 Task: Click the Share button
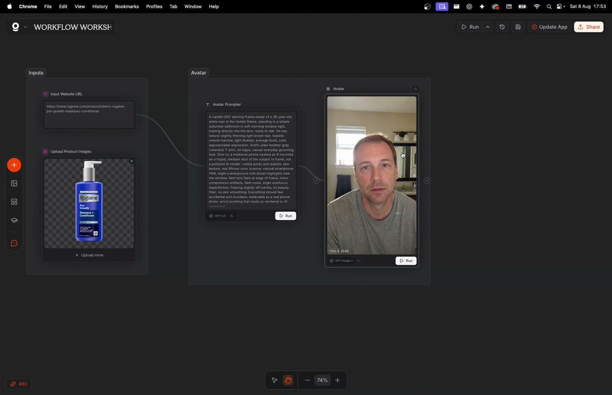pos(589,27)
